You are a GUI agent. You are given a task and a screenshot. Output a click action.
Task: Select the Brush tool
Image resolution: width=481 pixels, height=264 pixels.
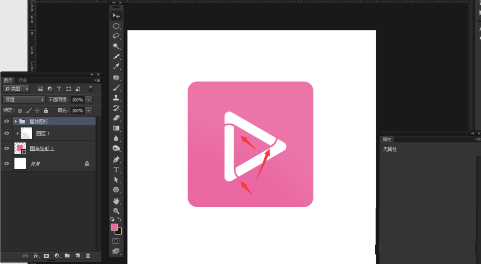116,88
